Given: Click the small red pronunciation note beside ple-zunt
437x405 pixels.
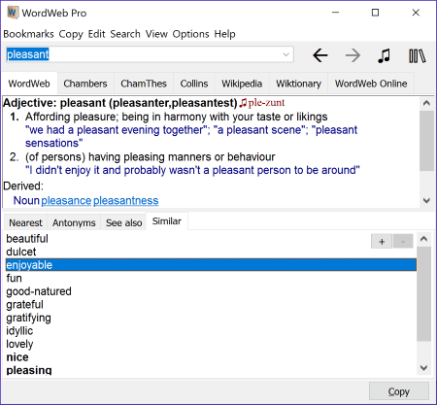Looking at the screenshot, I should click(x=243, y=103).
